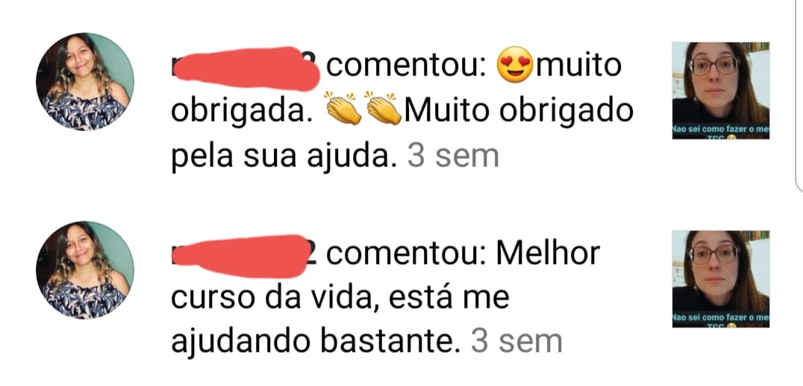Tap the '3 sem' timestamp after 'pela sua ajuda'

pyautogui.click(x=453, y=156)
